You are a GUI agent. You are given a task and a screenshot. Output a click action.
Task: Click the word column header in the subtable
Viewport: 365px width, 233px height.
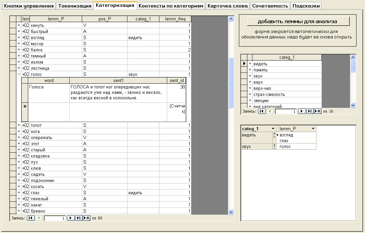[x=49, y=80]
